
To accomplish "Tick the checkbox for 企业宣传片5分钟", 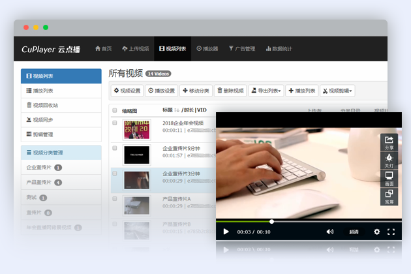I will pyautogui.click(x=115, y=152).
